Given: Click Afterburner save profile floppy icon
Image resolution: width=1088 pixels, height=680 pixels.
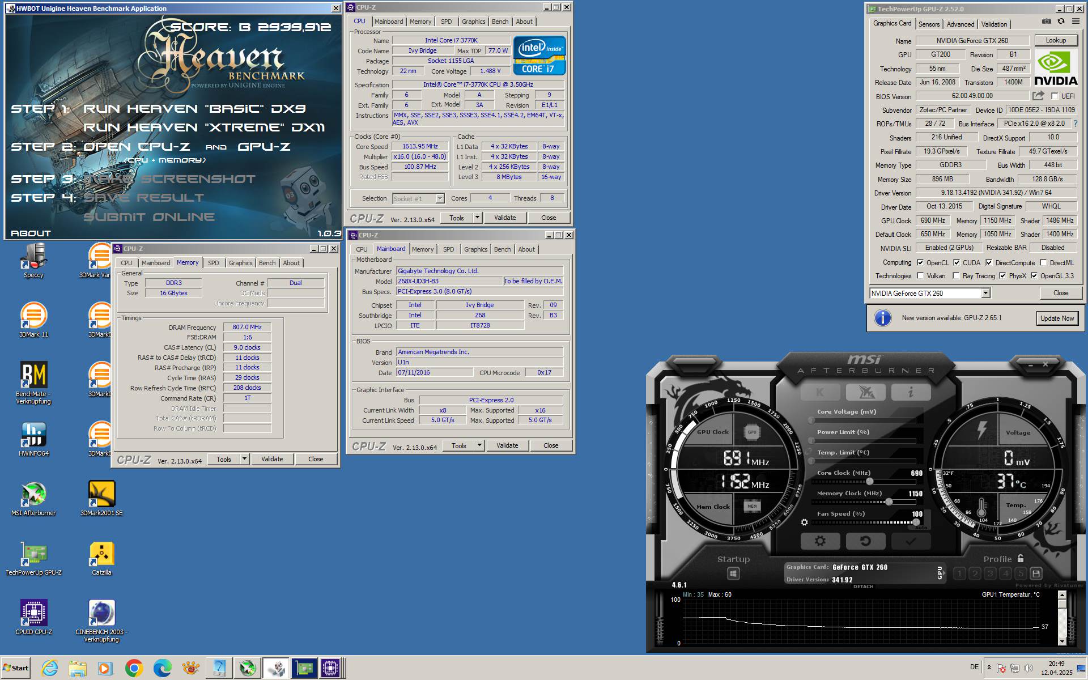Looking at the screenshot, I should click(x=1036, y=573).
